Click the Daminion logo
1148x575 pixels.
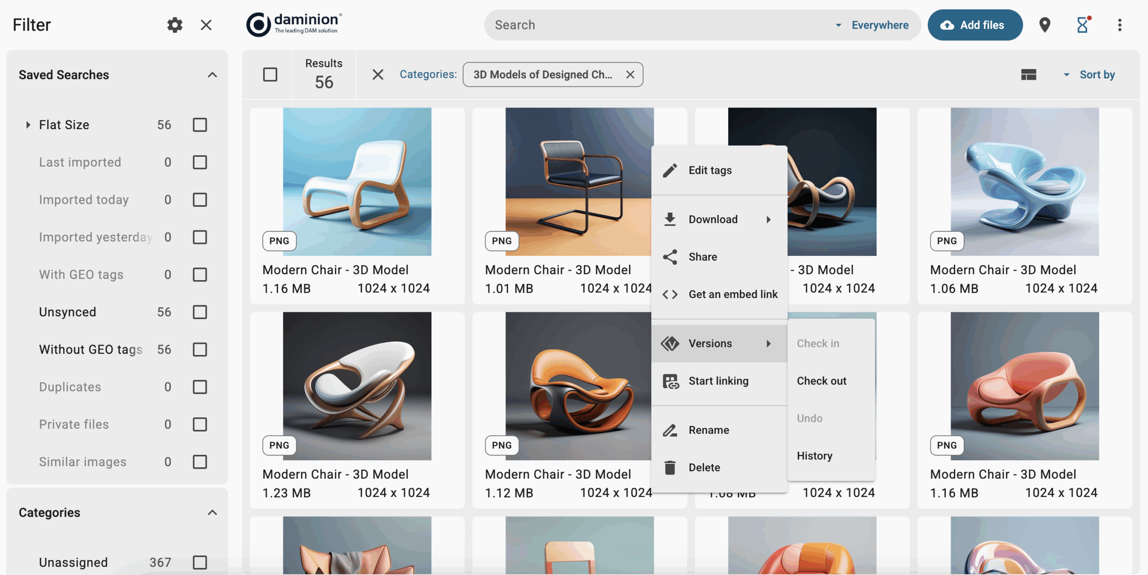(294, 24)
